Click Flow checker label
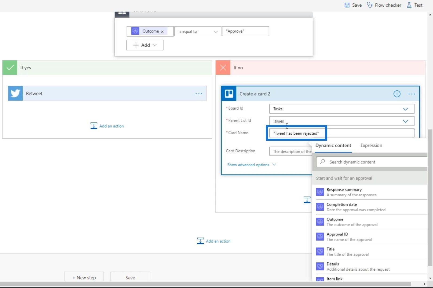 point(388,5)
